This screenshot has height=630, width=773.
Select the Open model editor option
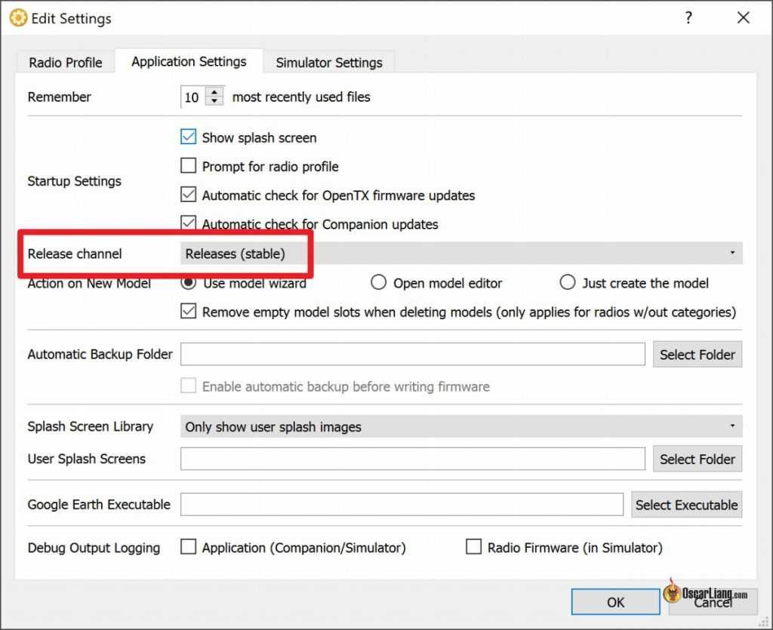point(379,284)
